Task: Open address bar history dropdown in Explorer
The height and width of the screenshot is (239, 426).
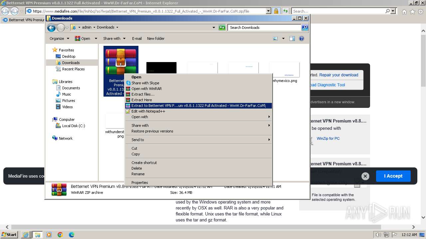Action: click(x=214, y=28)
